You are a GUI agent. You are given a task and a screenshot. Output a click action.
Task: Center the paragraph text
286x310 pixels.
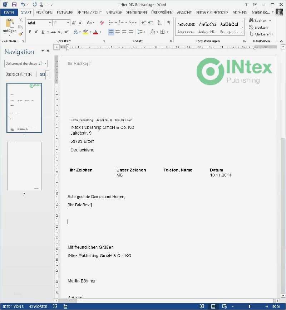(118, 32)
